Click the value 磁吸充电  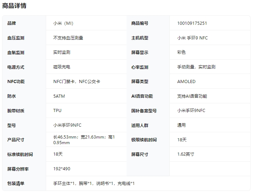[x=62, y=67]
